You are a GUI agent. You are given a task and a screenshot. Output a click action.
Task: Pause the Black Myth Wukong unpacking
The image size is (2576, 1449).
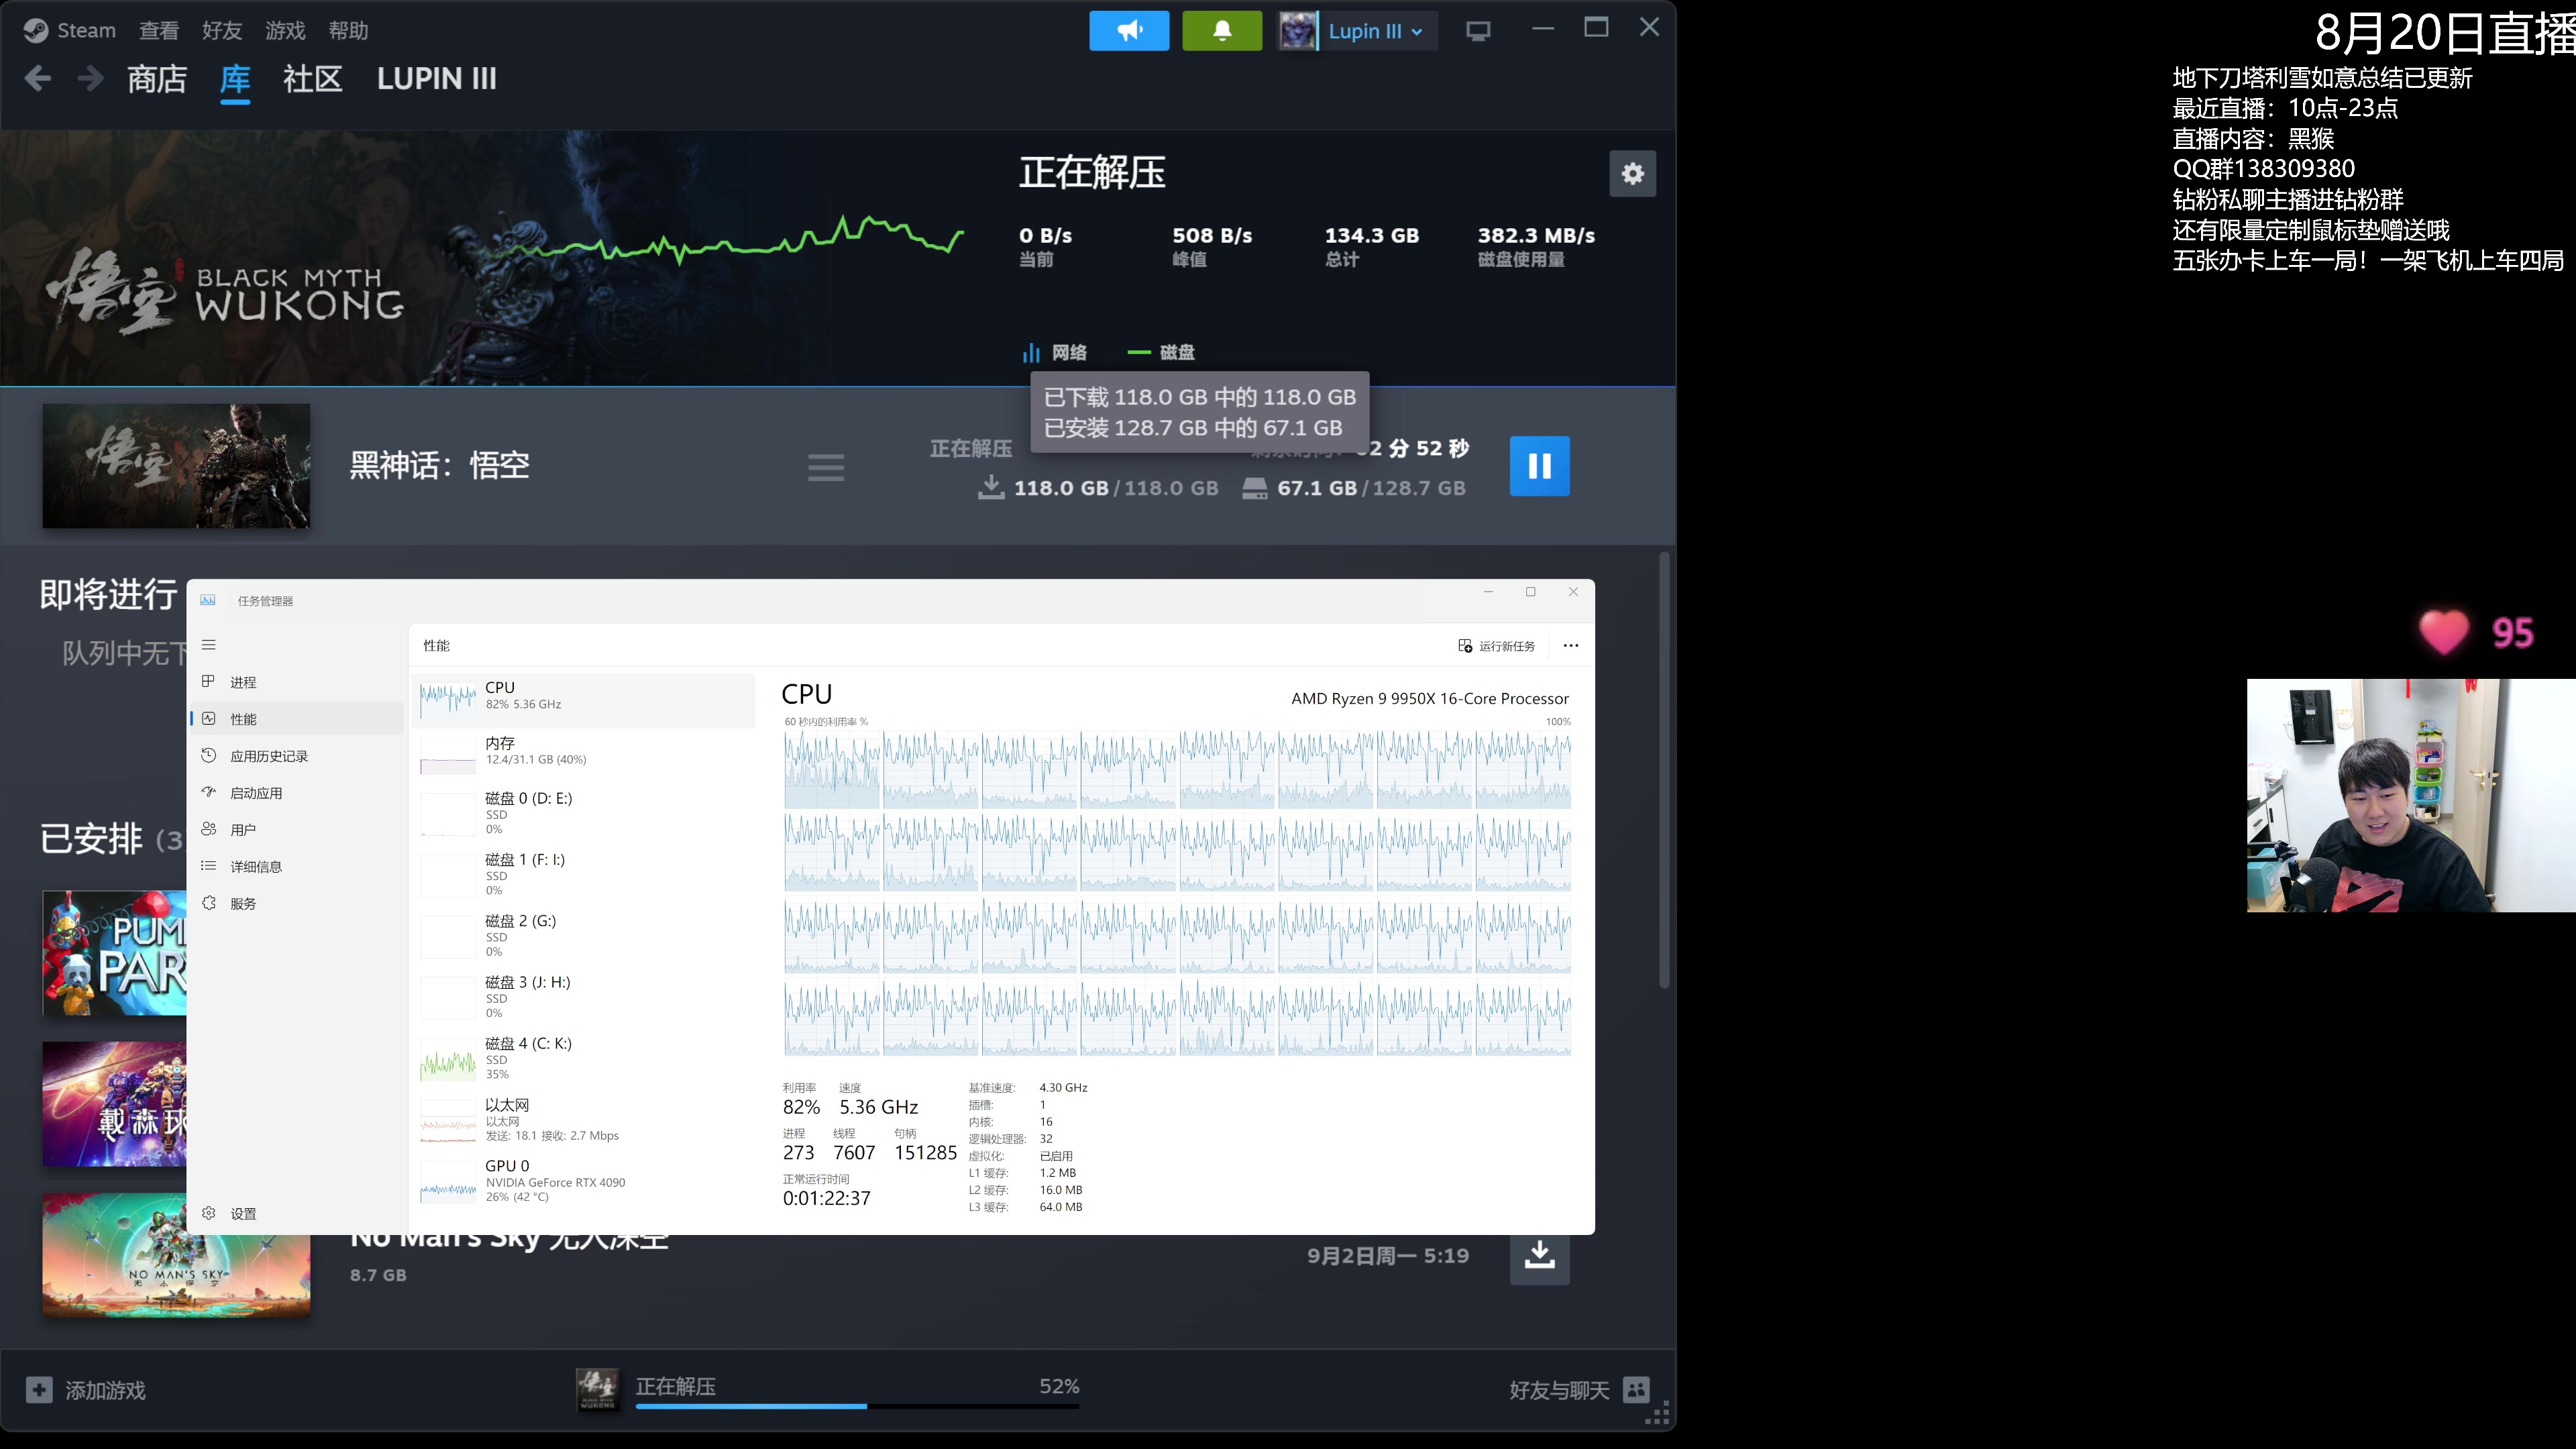coord(1539,466)
